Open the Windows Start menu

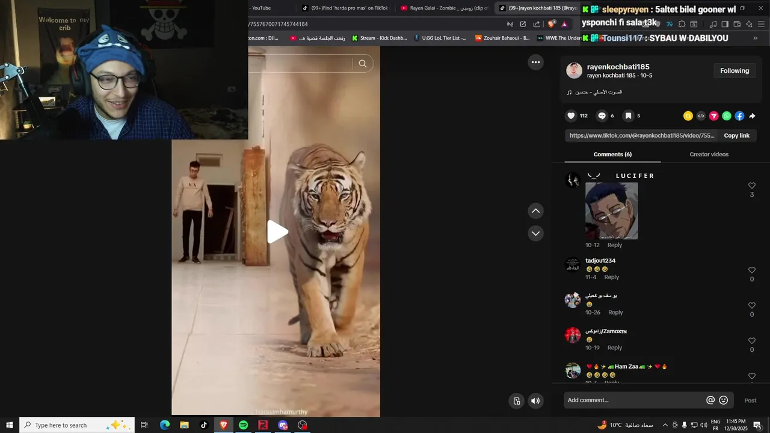[10, 425]
